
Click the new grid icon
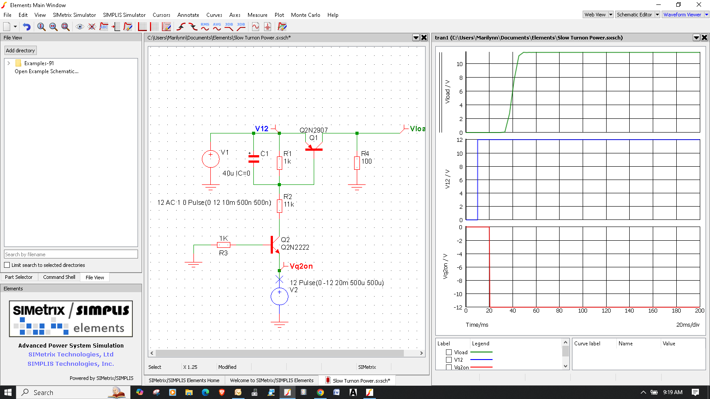click(154, 27)
